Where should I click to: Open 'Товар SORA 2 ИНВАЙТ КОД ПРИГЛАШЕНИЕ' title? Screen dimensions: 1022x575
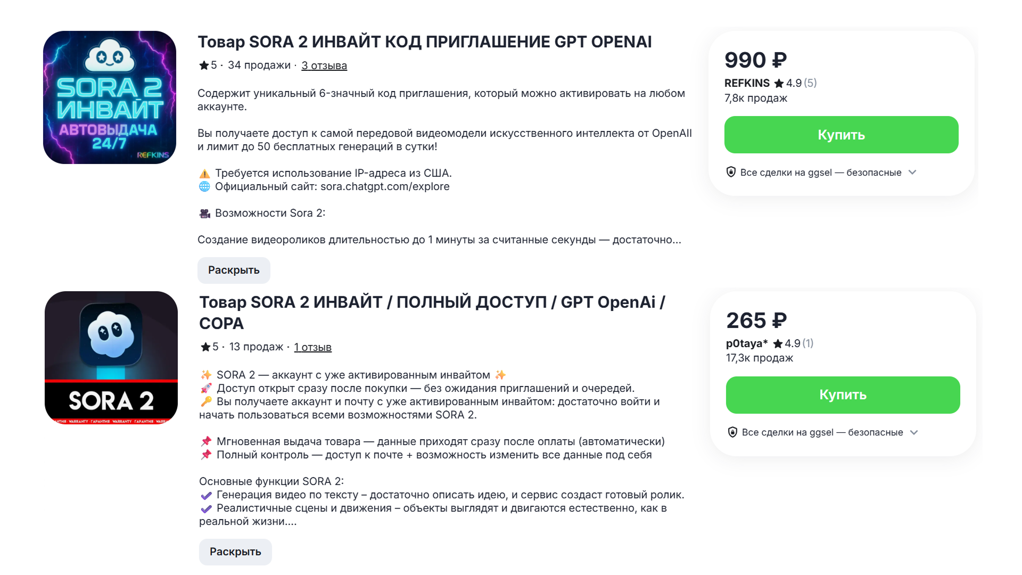point(424,42)
